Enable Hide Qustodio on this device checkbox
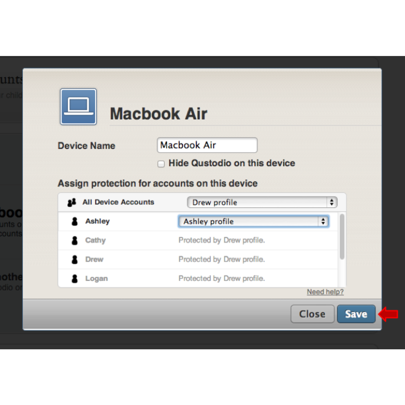Viewport: 405px width, 405px height. 161,164
